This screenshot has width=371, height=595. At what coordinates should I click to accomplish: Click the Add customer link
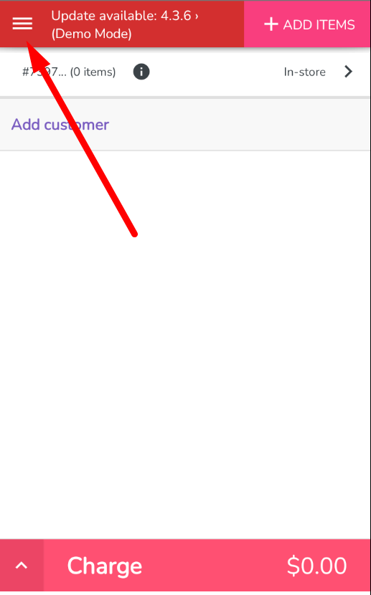60,125
